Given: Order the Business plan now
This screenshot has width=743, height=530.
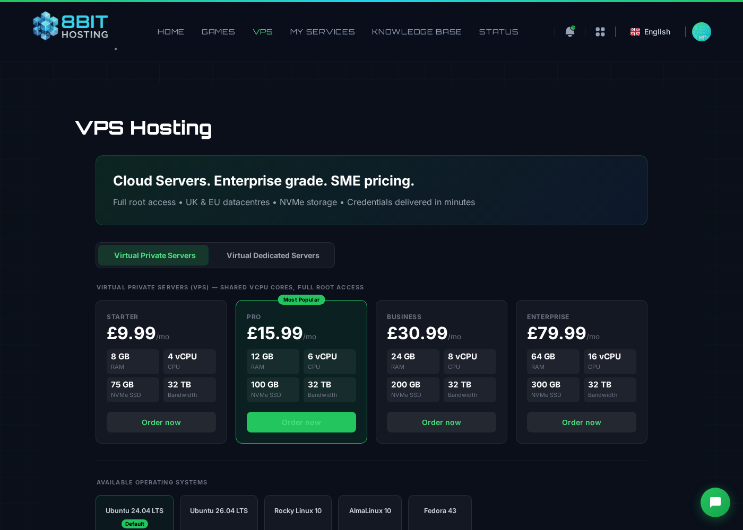Looking at the screenshot, I should (x=442, y=422).
